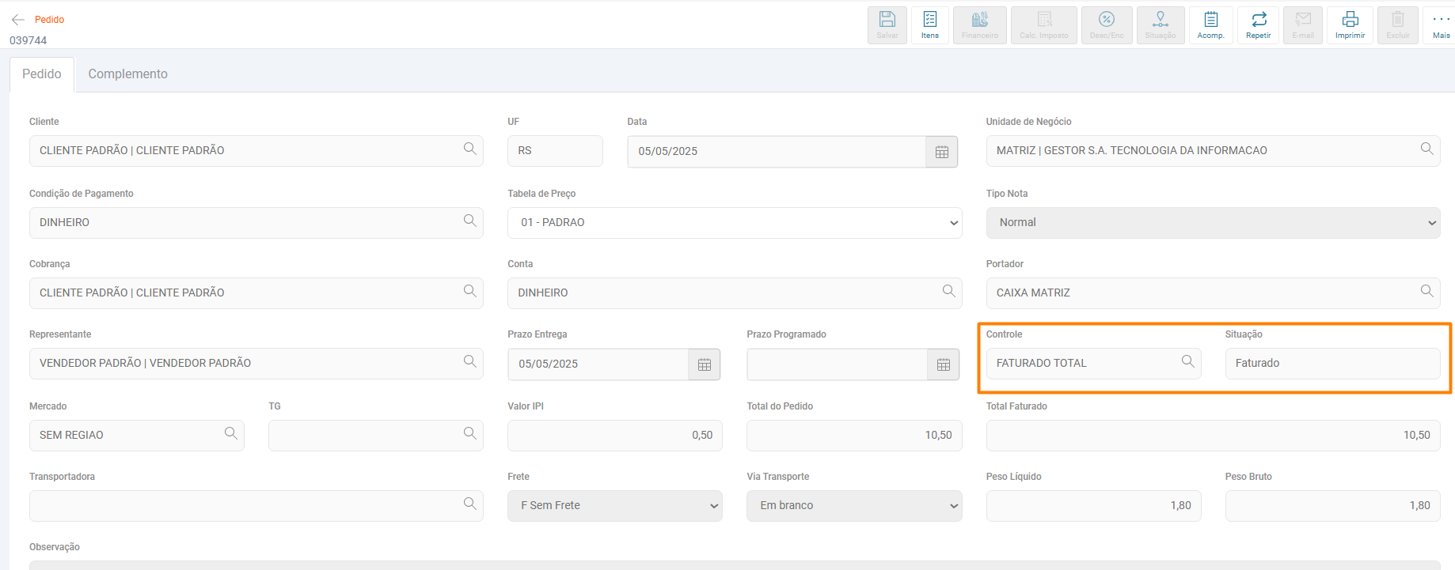Click the Repetir order icon
The width and height of the screenshot is (1455, 570).
point(1258,25)
